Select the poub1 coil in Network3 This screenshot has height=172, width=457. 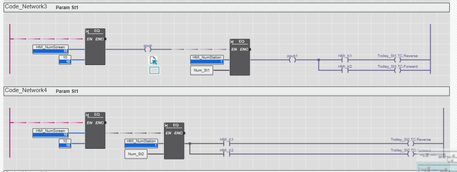[292, 60]
